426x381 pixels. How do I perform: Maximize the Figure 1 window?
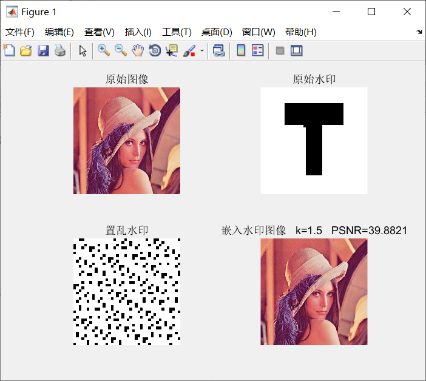pos(371,12)
